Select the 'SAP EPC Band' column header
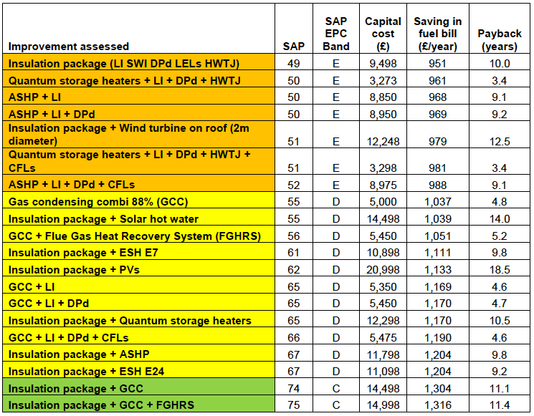Screen dimensions: 534x416 (335, 34)
